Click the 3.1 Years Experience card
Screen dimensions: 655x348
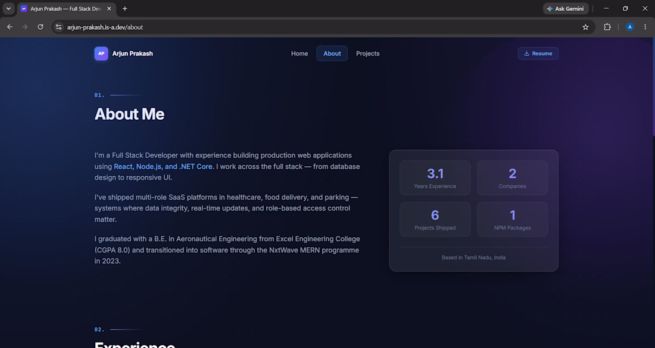[435, 178]
